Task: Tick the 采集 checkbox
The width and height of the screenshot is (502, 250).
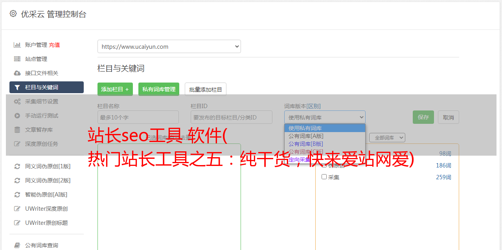Action: click(324, 177)
